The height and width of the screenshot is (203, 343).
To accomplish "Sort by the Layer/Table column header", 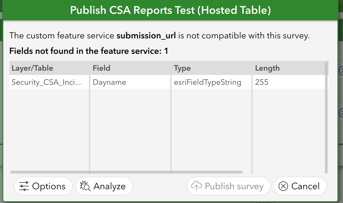I will (32, 68).
